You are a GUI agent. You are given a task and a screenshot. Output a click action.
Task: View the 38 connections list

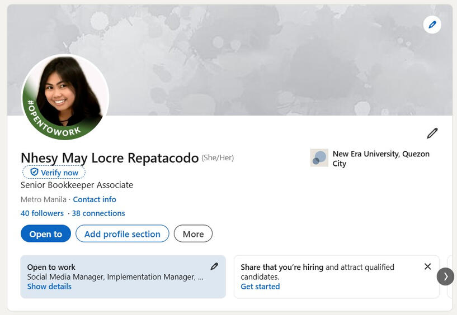(98, 213)
